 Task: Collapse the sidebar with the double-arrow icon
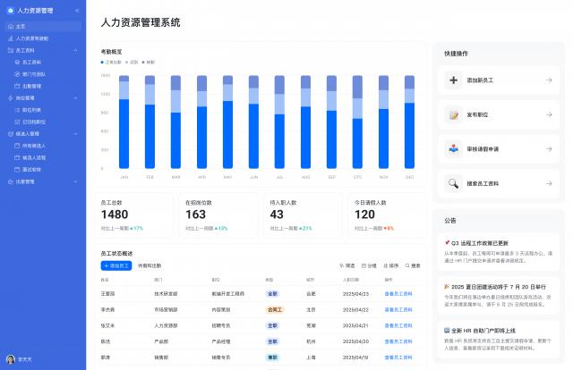coord(76,11)
